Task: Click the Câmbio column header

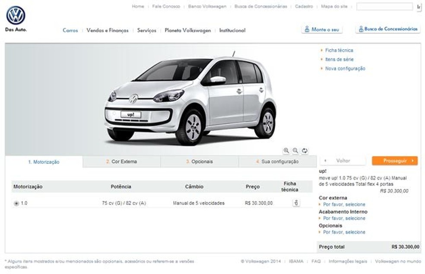Action: coord(194,186)
